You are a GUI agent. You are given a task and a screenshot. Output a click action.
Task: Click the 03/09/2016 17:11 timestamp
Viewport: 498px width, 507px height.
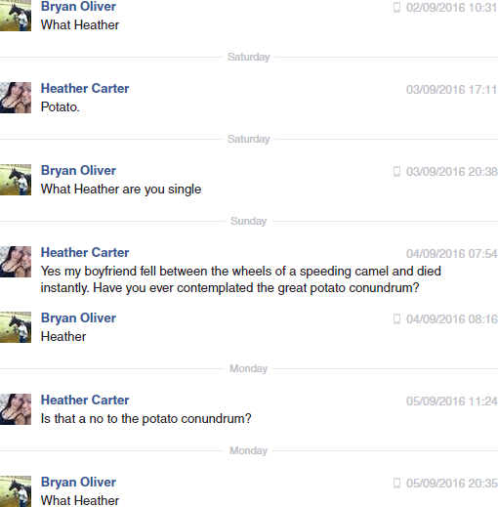451,90
